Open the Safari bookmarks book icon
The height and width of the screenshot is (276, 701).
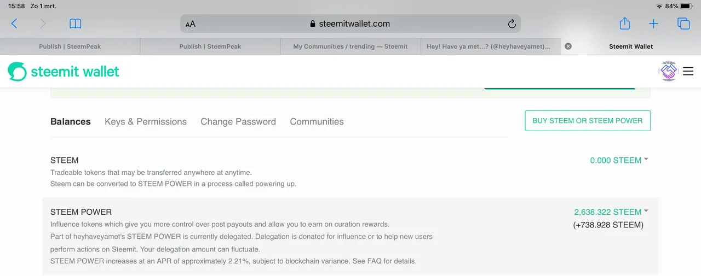point(75,24)
